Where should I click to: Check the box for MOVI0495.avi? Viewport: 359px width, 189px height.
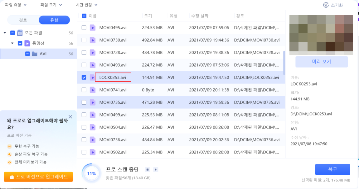tap(84, 28)
